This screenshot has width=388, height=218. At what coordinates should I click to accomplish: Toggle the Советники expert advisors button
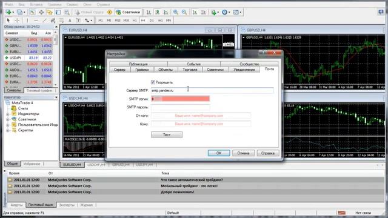coord(128,12)
